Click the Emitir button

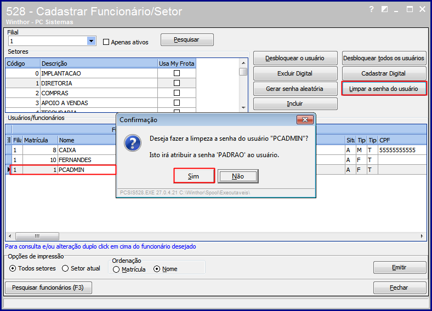400,268
